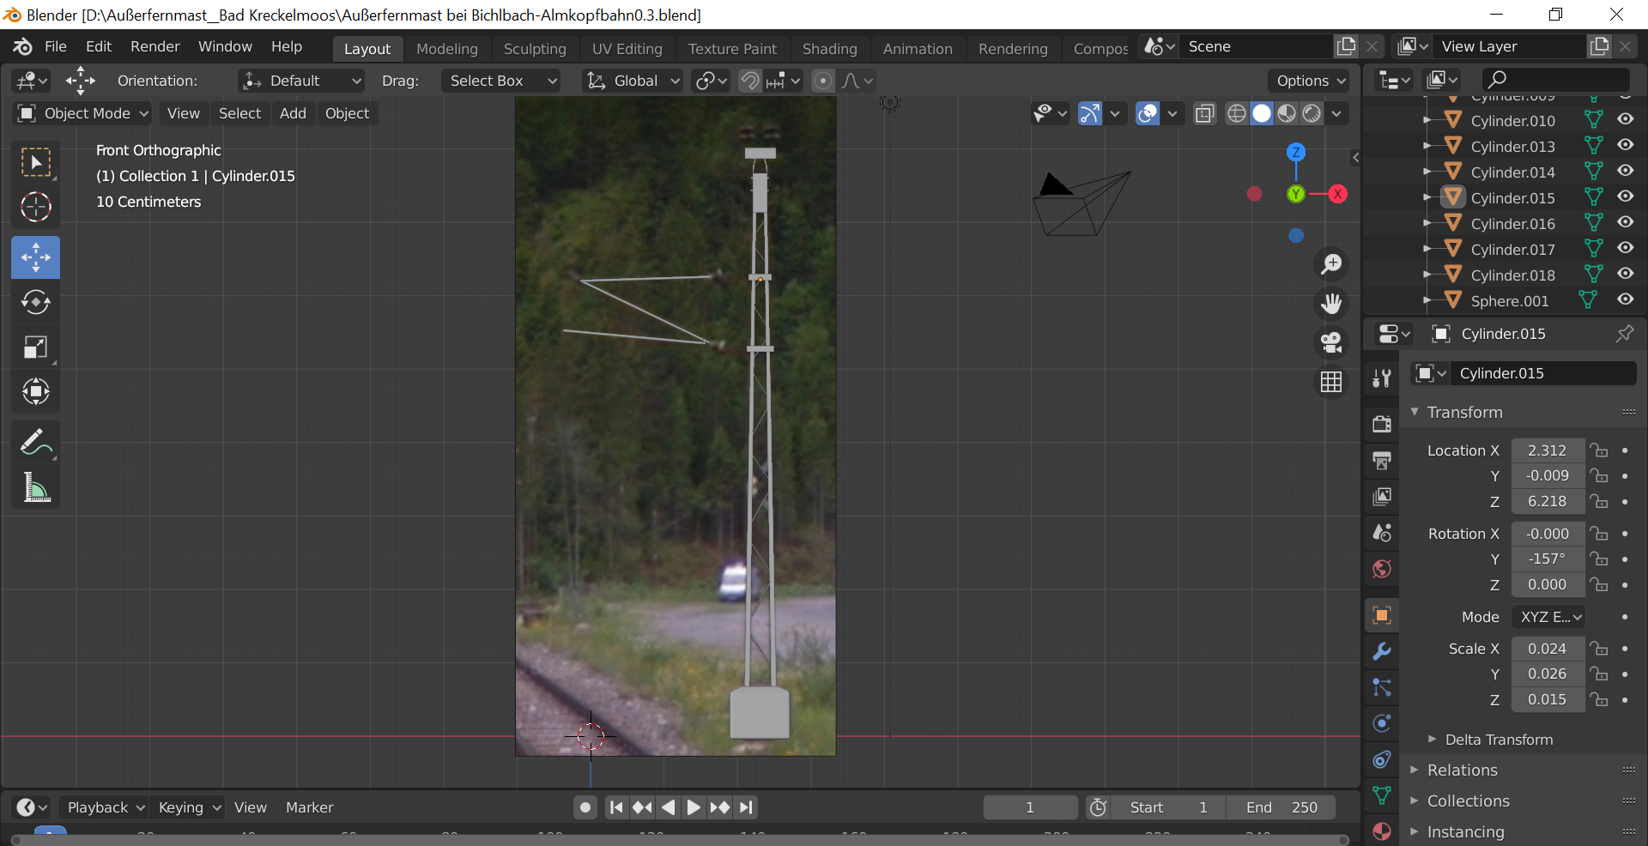Click the camera view toggle icon
The height and width of the screenshot is (846, 1648).
coord(1331,342)
